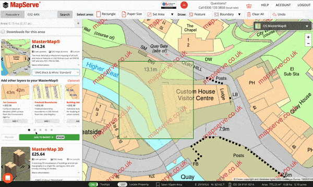The image size is (313, 187).
Task: Collapse the side panel with the arrow
Action: pos(78,23)
